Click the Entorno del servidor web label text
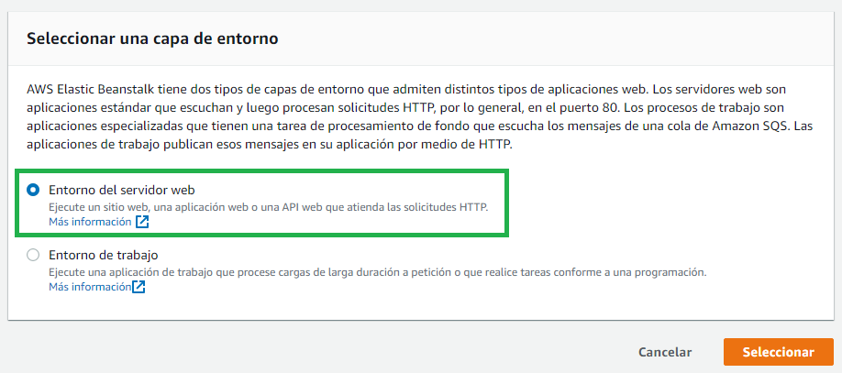The image size is (842, 373). (x=122, y=190)
